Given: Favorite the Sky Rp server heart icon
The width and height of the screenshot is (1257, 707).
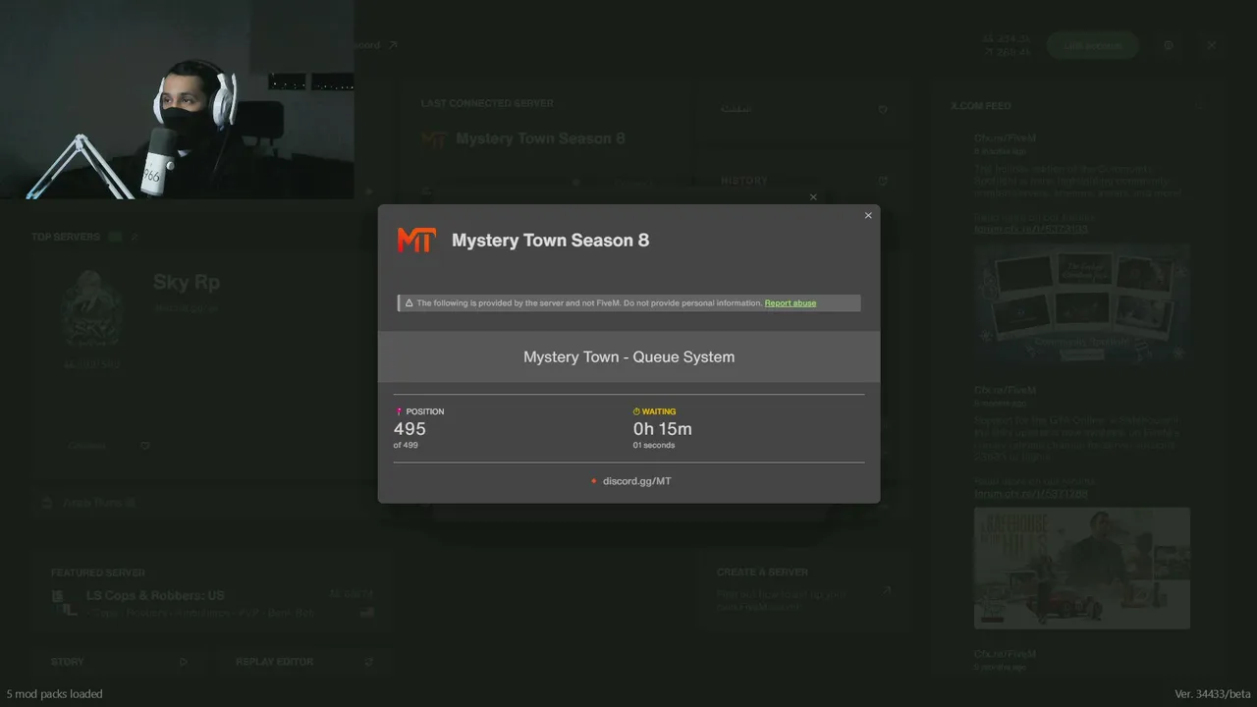Looking at the screenshot, I should tap(145, 446).
